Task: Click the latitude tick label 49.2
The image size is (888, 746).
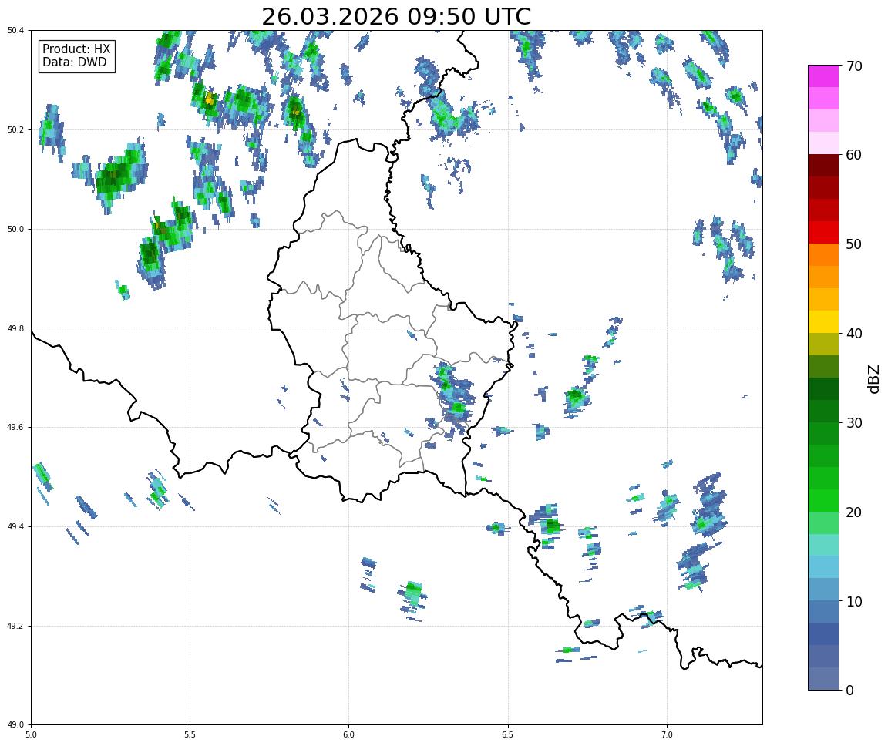Action: (15, 626)
